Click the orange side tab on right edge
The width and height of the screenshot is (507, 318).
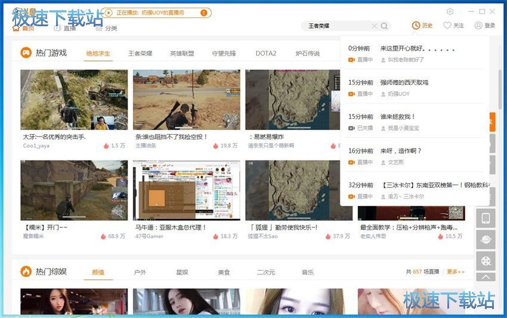pyautogui.click(x=492, y=122)
